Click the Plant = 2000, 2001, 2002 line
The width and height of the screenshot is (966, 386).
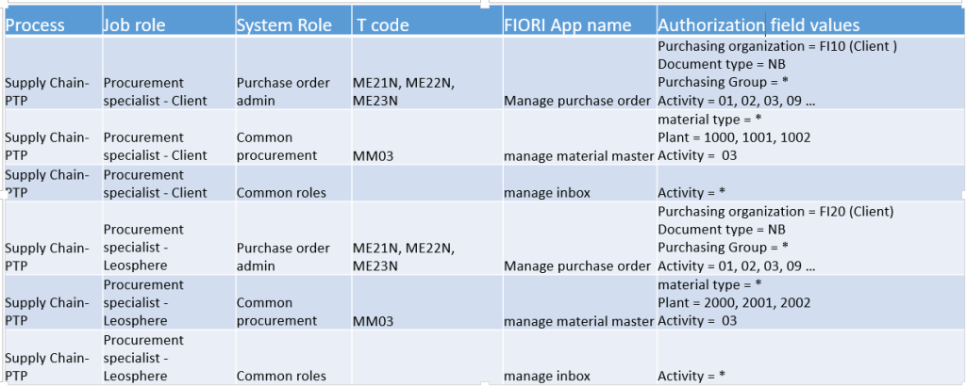coord(734,303)
